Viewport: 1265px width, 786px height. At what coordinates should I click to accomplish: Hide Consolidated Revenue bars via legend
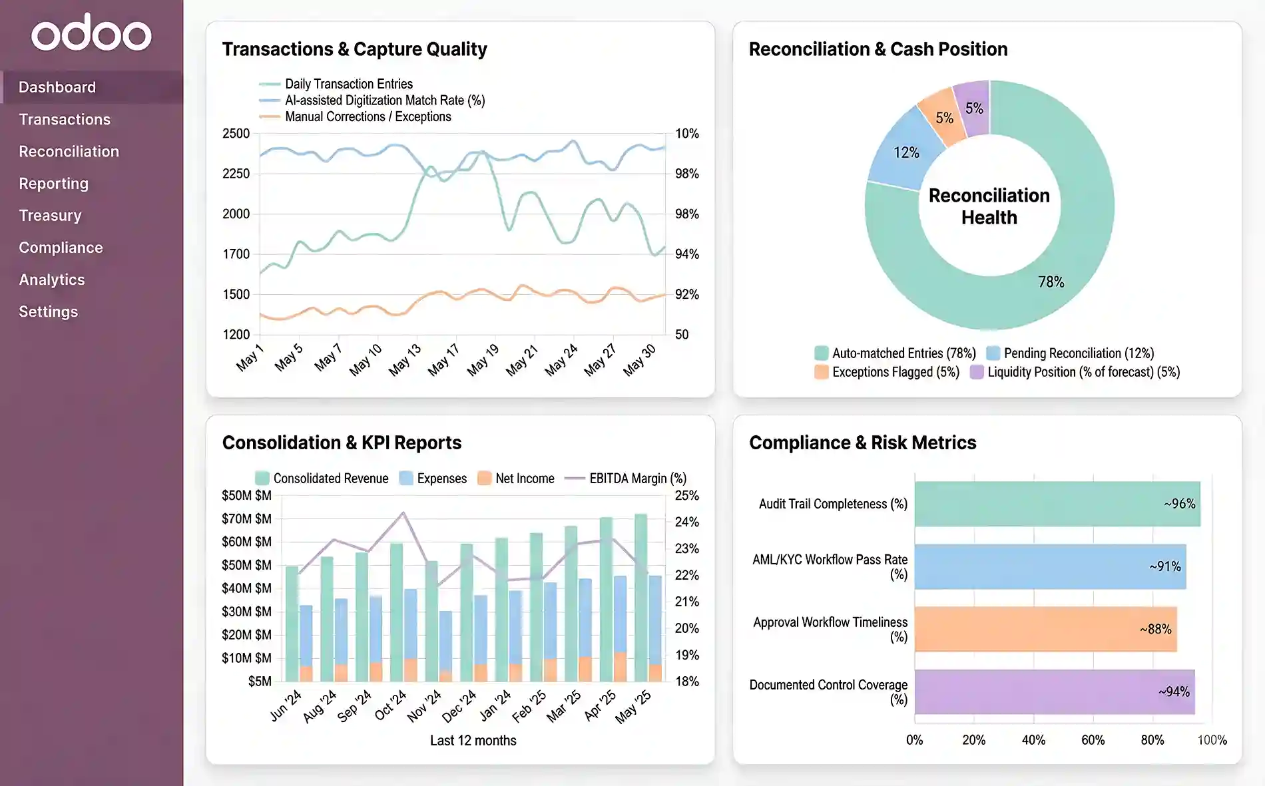click(331, 478)
